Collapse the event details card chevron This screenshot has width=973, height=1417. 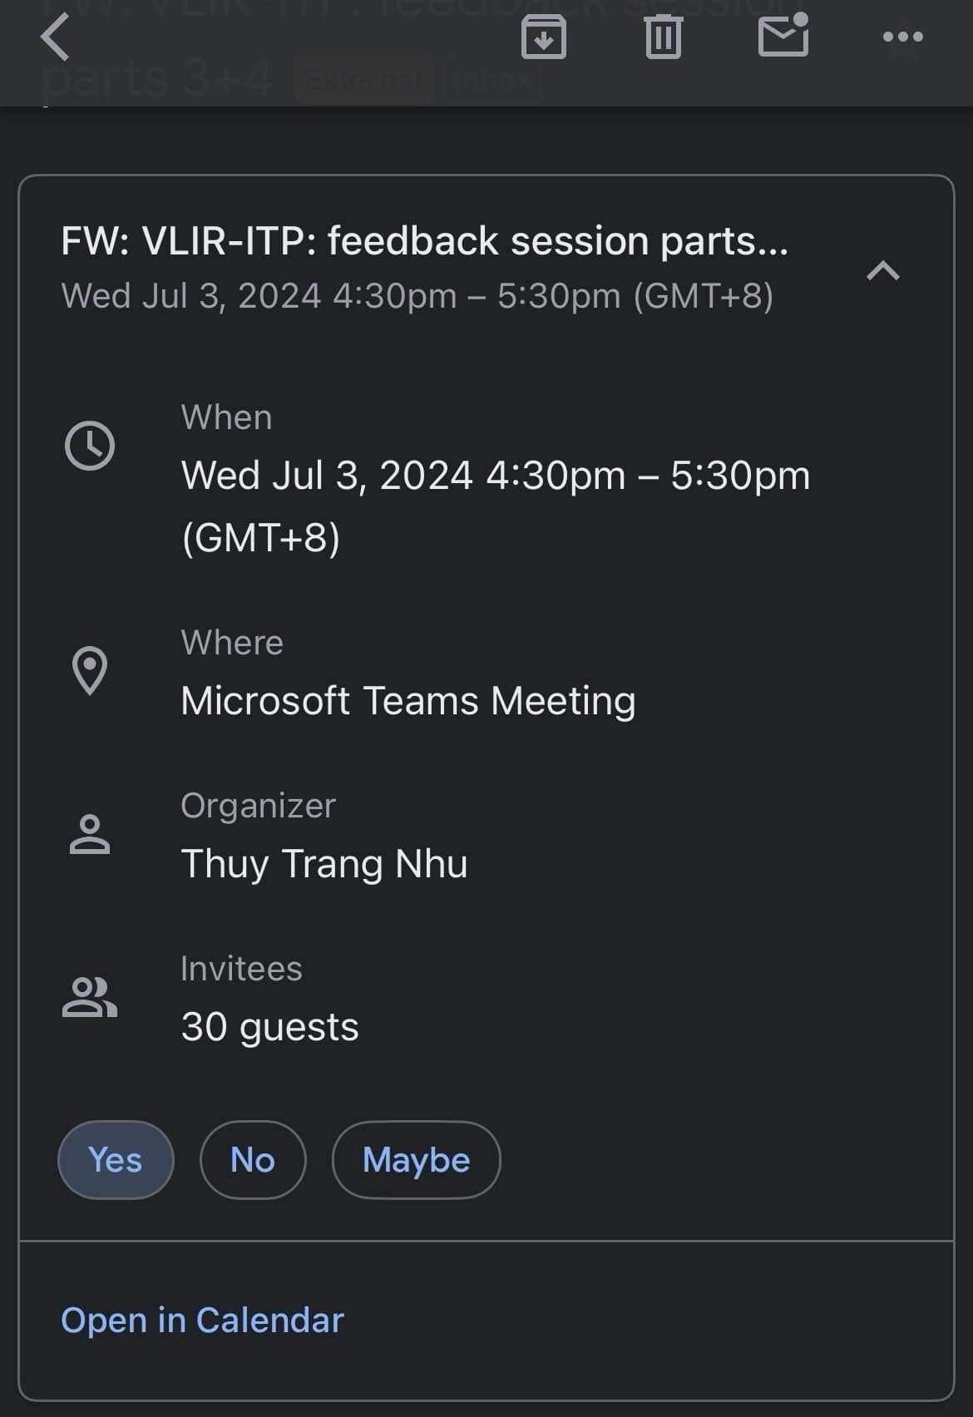coord(882,271)
